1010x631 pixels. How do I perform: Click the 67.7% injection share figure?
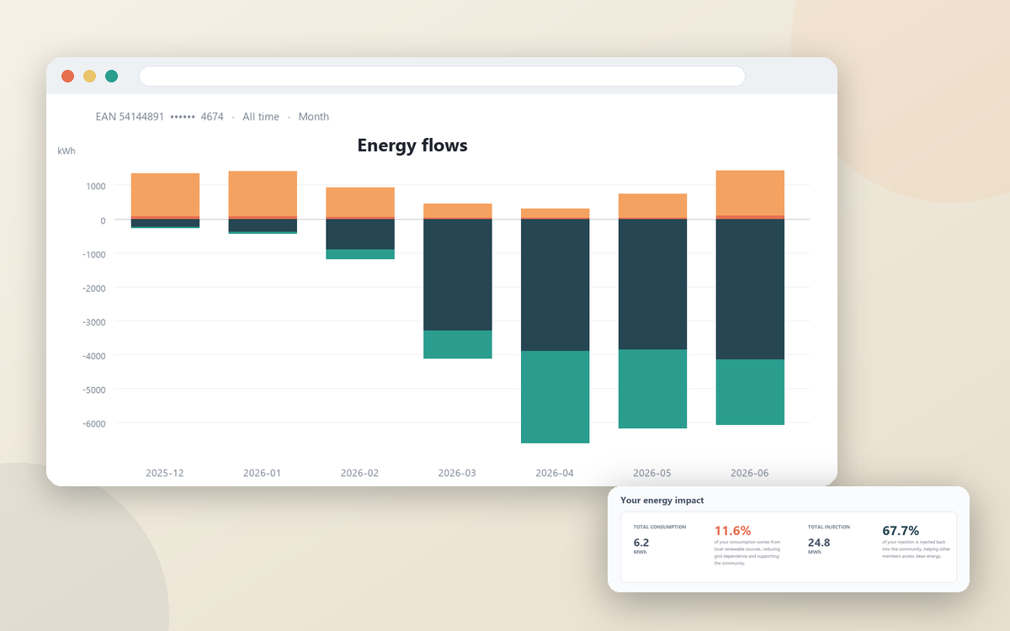point(901,531)
